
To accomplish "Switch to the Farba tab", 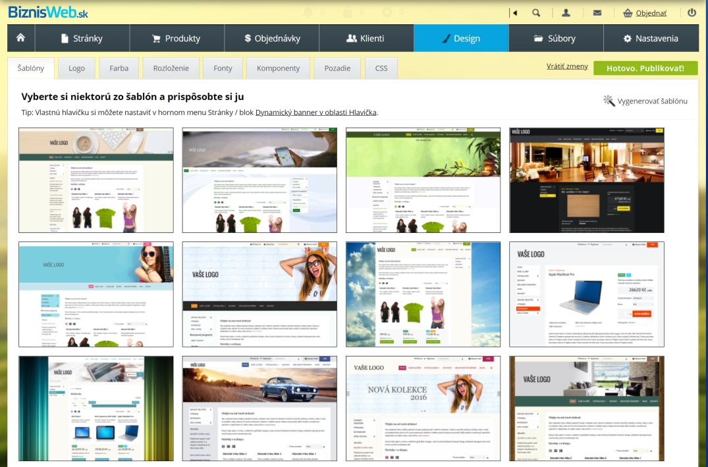I will coord(119,68).
